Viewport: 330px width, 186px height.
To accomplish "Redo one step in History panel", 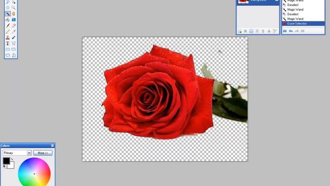I will [x=296, y=31].
